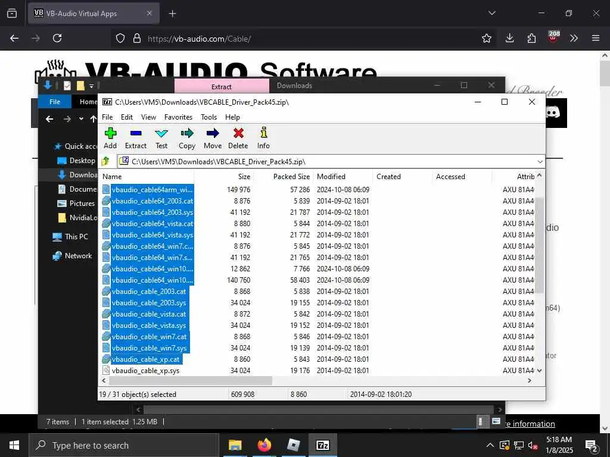Go back in Firefox
The width and height of the screenshot is (610, 457).
[x=14, y=38]
